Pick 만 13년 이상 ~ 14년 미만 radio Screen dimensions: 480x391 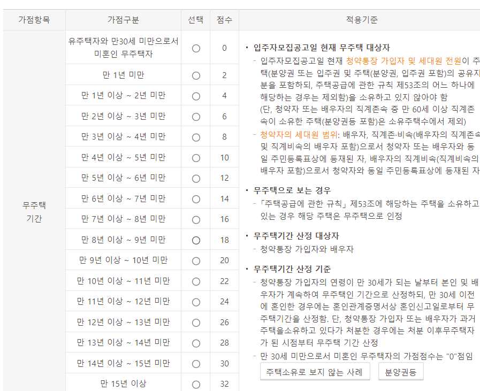click(x=196, y=343)
